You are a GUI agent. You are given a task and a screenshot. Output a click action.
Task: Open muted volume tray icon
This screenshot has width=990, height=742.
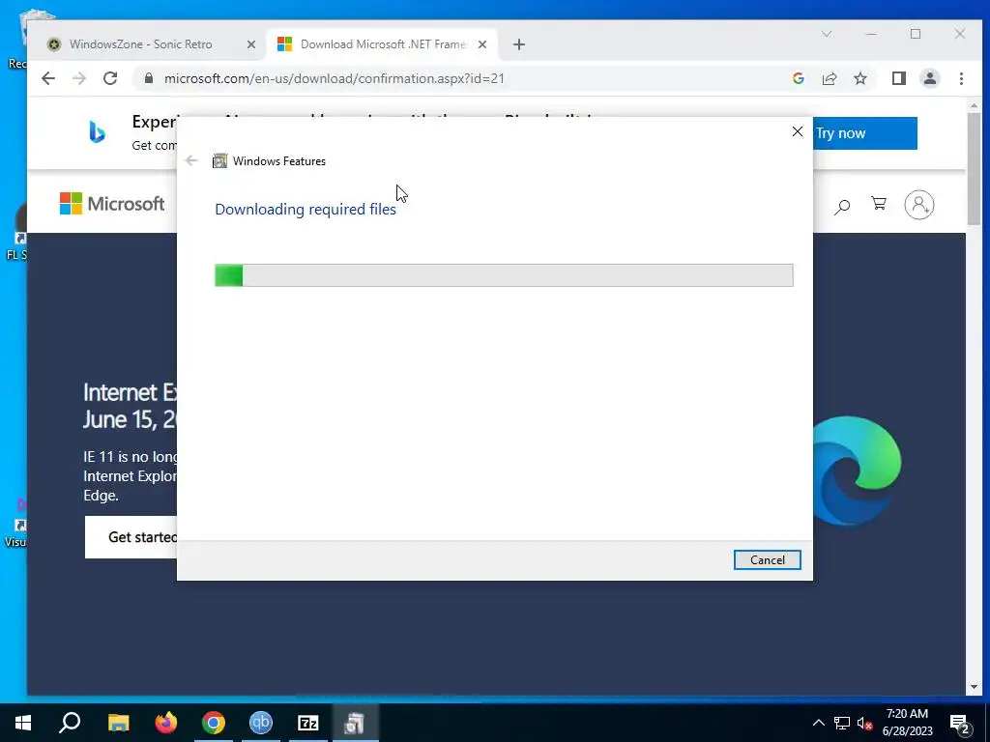pos(865,723)
